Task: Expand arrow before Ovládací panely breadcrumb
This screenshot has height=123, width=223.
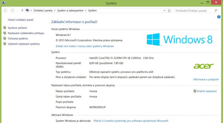Action: (x=31, y=10)
